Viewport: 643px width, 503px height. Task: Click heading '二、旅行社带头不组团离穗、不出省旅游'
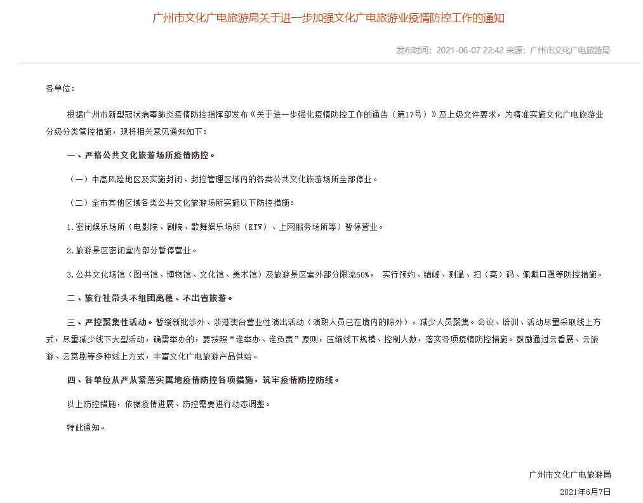(150, 298)
